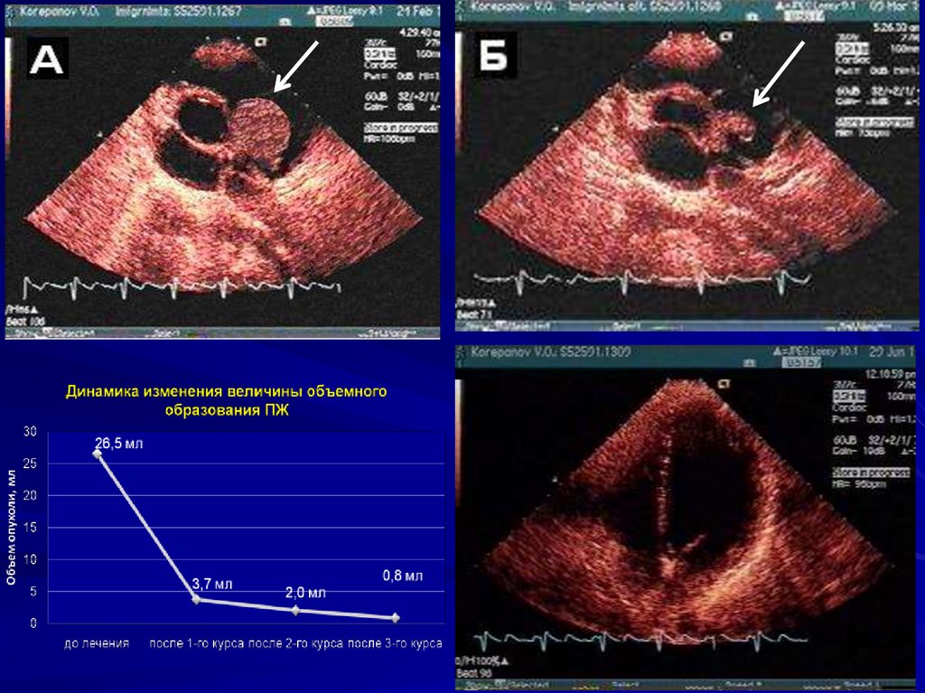This screenshot has width=925, height=693.
Task: Click 'Store in progress' in bottom-right image
Action: click(x=871, y=473)
